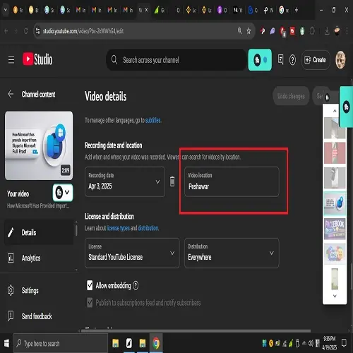Open the License dropdown
This screenshot has height=353, width=353.
click(132, 253)
